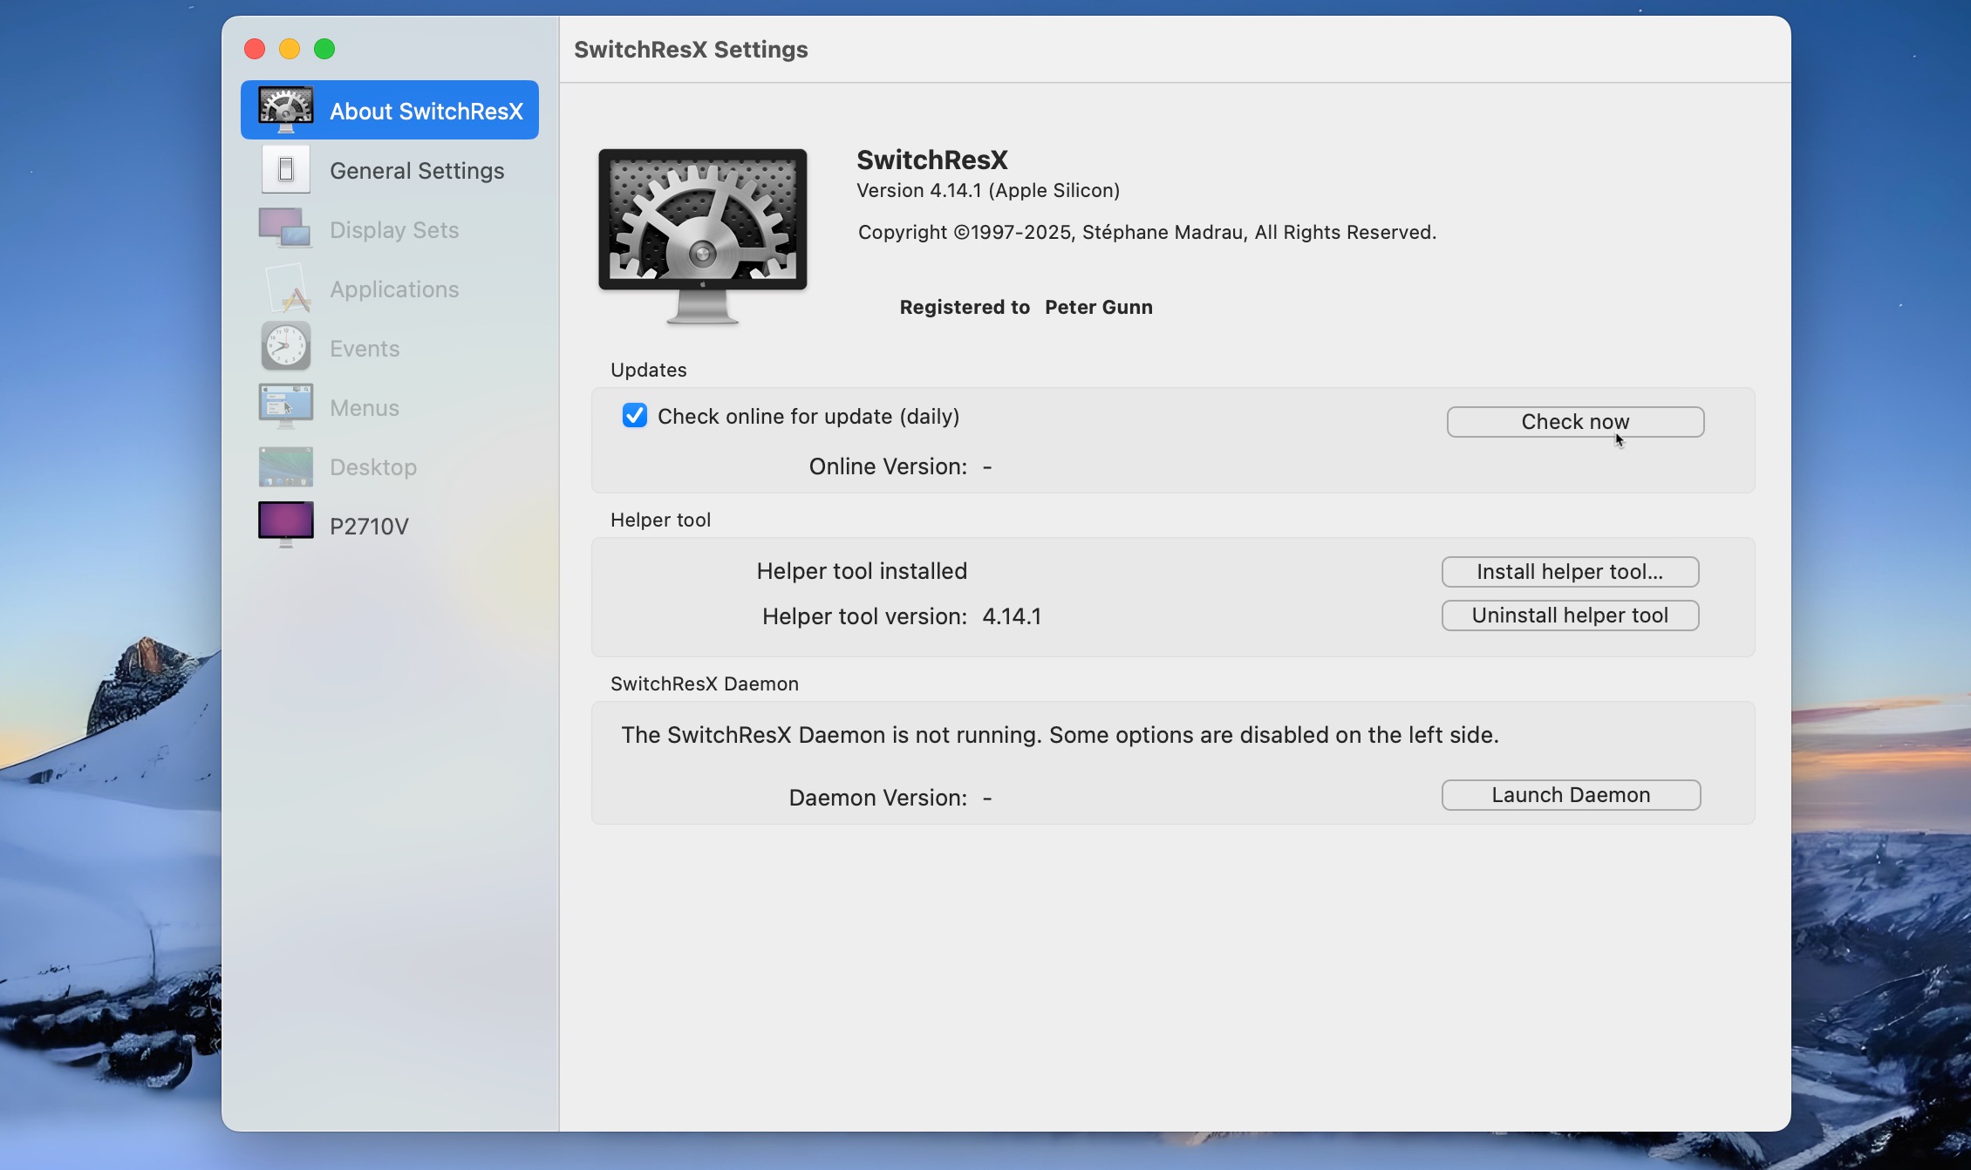1971x1170 pixels.
Task: Click the Menus sidebar icon
Action: (285, 406)
